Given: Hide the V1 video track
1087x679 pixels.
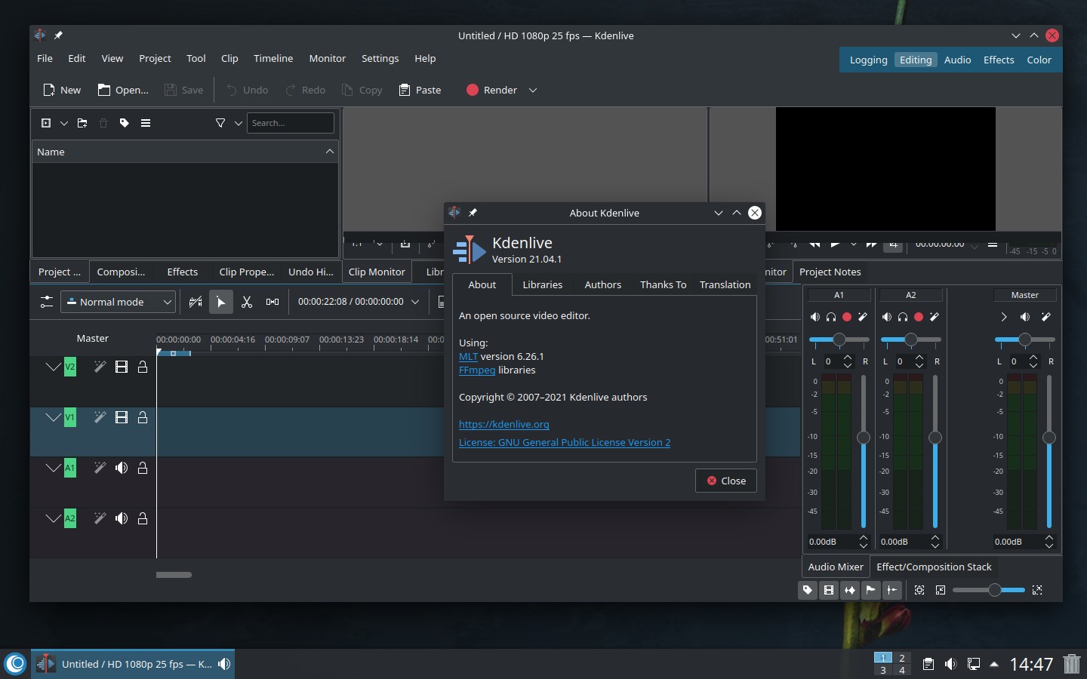Looking at the screenshot, I should pyautogui.click(x=122, y=417).
